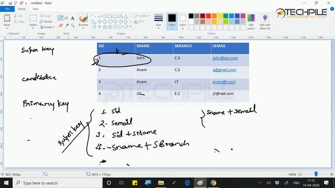Viewport: 335px width, 188px height.
Task: Choose the Line shape
Action: (x=94, y=16)
